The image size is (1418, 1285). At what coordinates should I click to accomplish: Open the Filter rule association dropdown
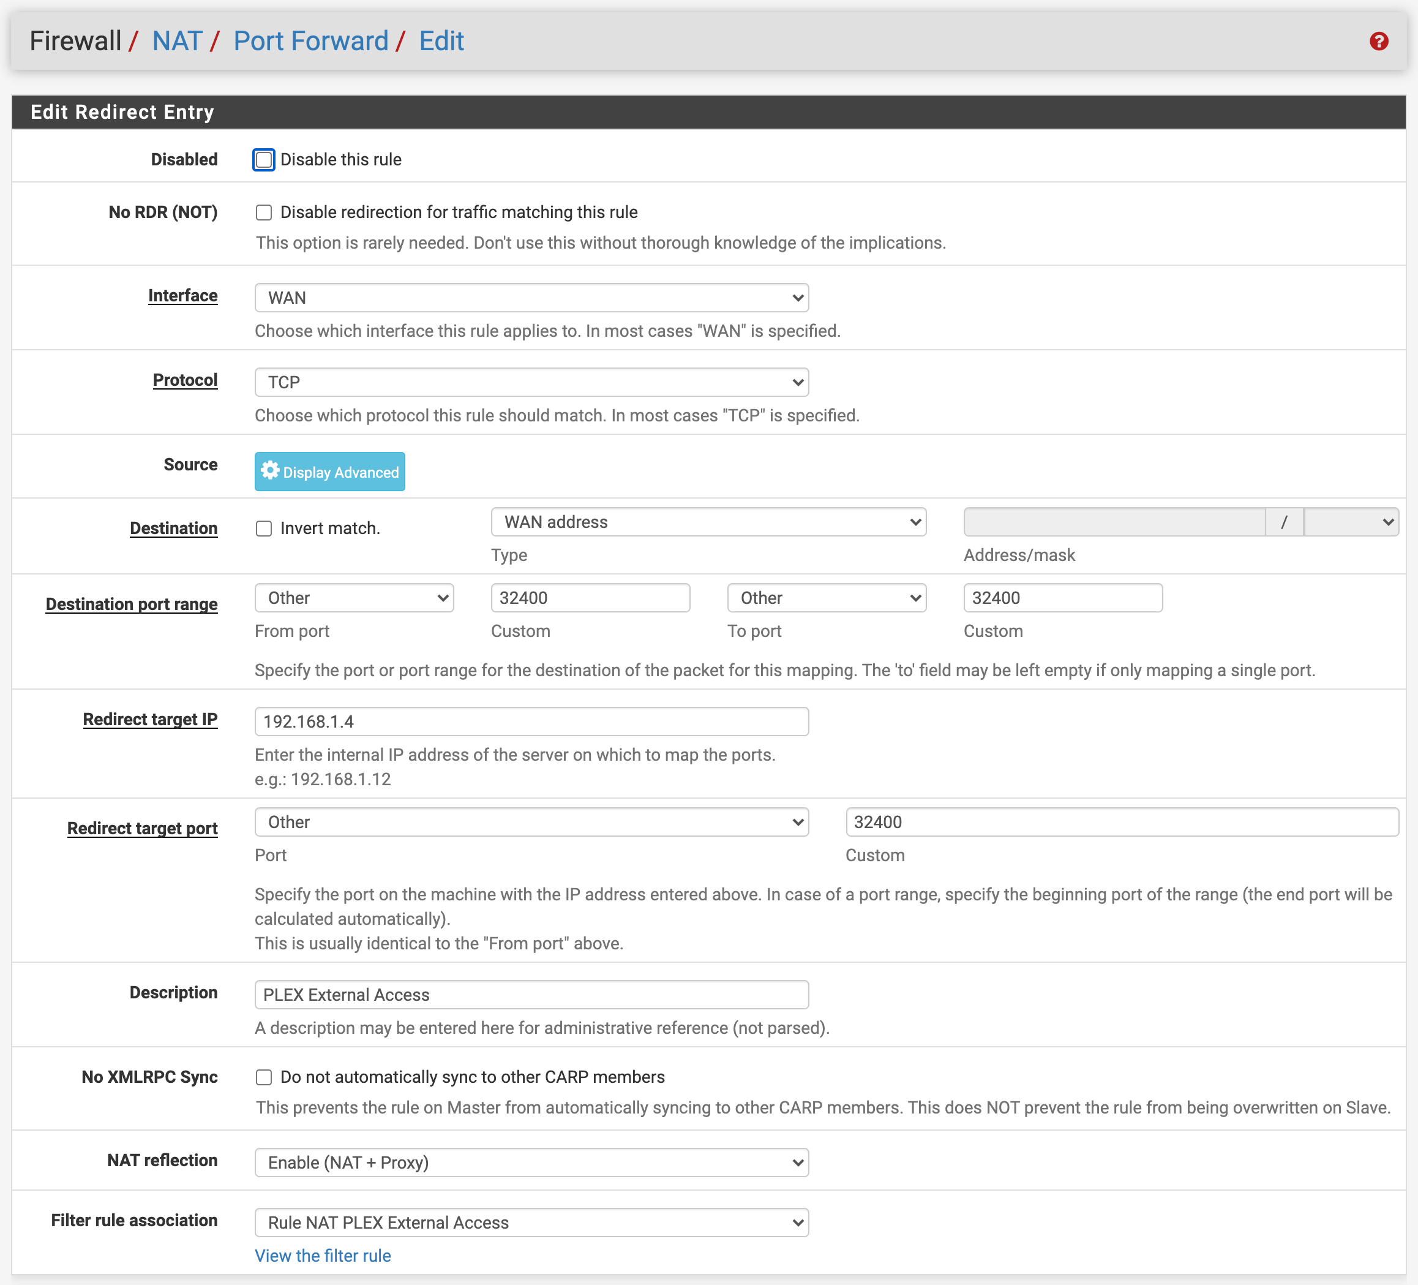coord(531,1223)
